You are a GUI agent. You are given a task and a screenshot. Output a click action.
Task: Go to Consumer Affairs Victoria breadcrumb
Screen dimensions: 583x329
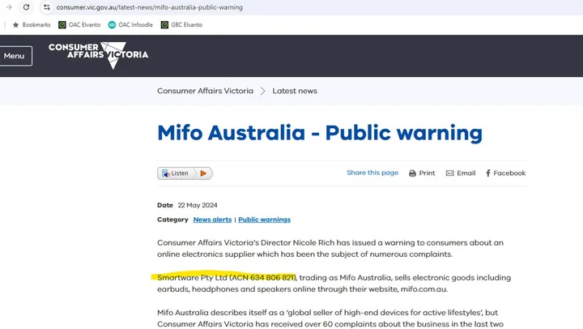pos(205,91)
